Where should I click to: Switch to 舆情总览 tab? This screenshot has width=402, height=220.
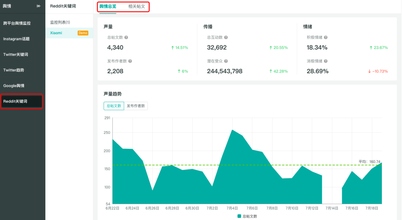(x=108, y=6)
